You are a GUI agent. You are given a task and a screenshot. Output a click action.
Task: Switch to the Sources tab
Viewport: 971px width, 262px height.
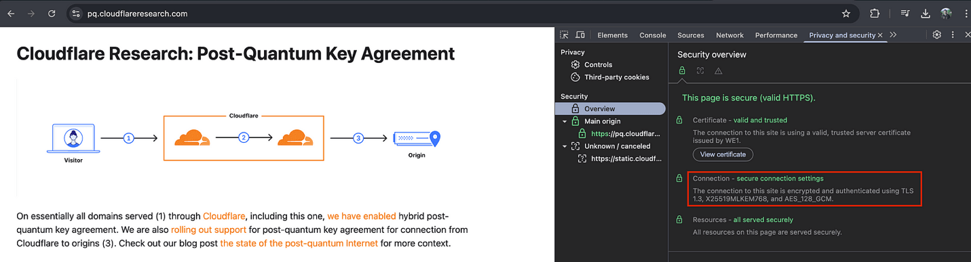[x=691, y=35]
